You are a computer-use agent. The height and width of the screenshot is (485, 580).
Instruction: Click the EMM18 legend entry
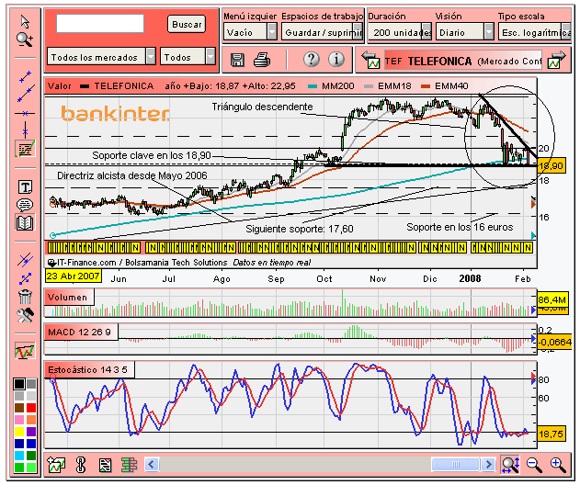pos(388,86)
